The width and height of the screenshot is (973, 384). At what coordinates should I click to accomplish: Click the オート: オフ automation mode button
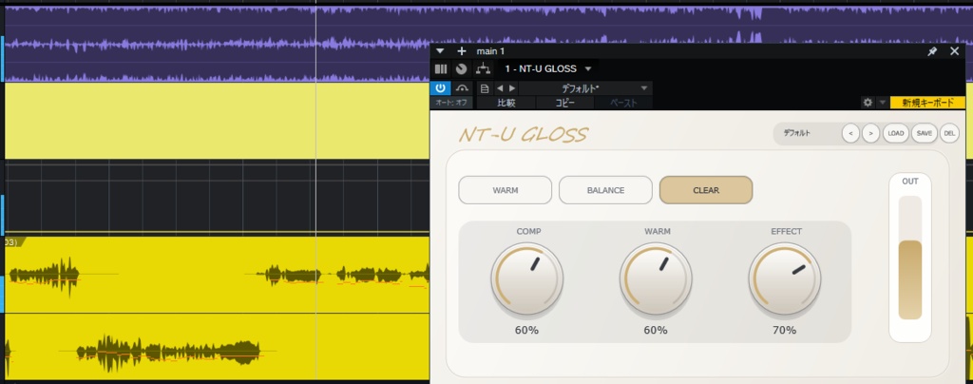pos(451,103)
